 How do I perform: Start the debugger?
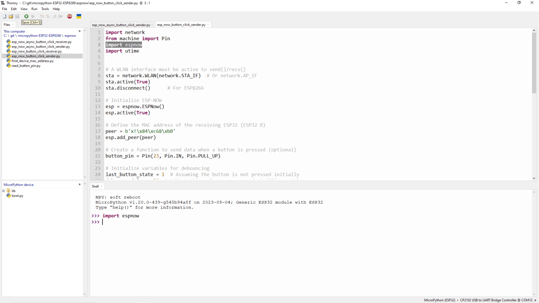(33, 16)
